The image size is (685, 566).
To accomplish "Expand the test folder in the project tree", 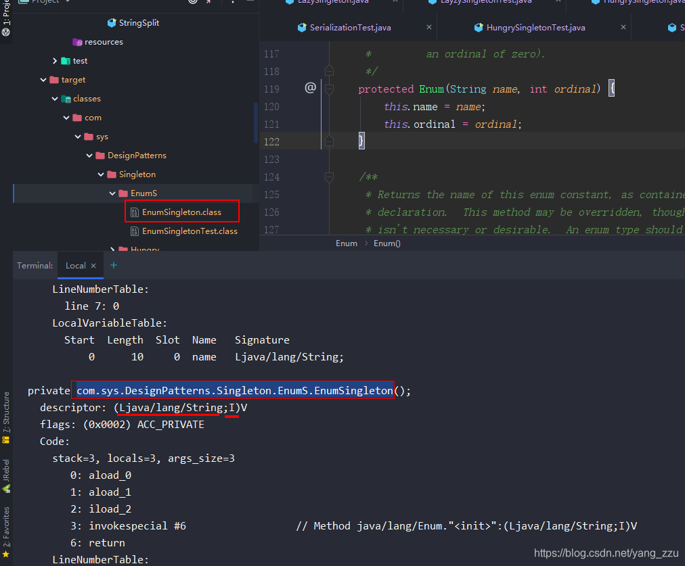I will click(55, 60).
